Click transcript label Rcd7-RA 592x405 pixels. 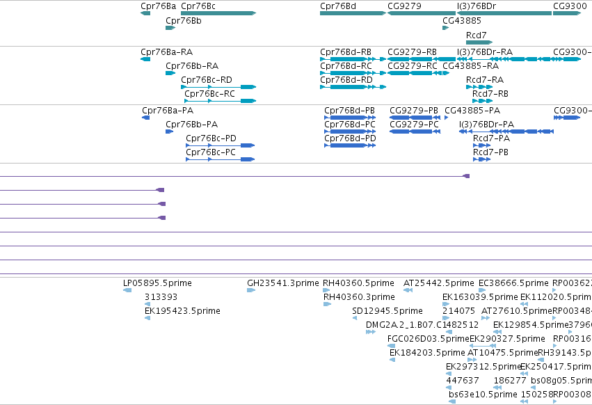click(x=485, y=80)
